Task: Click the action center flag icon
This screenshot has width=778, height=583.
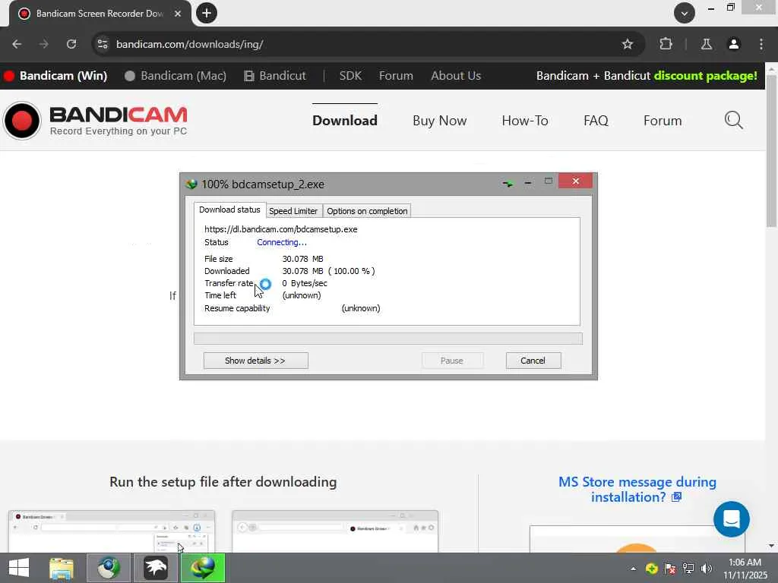Action: point(670,569)
